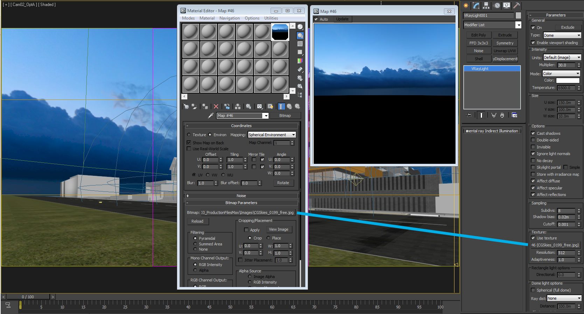Enable the Skylight portal checkbox
This screenshot has height=314, width=584.
[x=533, y=167]
